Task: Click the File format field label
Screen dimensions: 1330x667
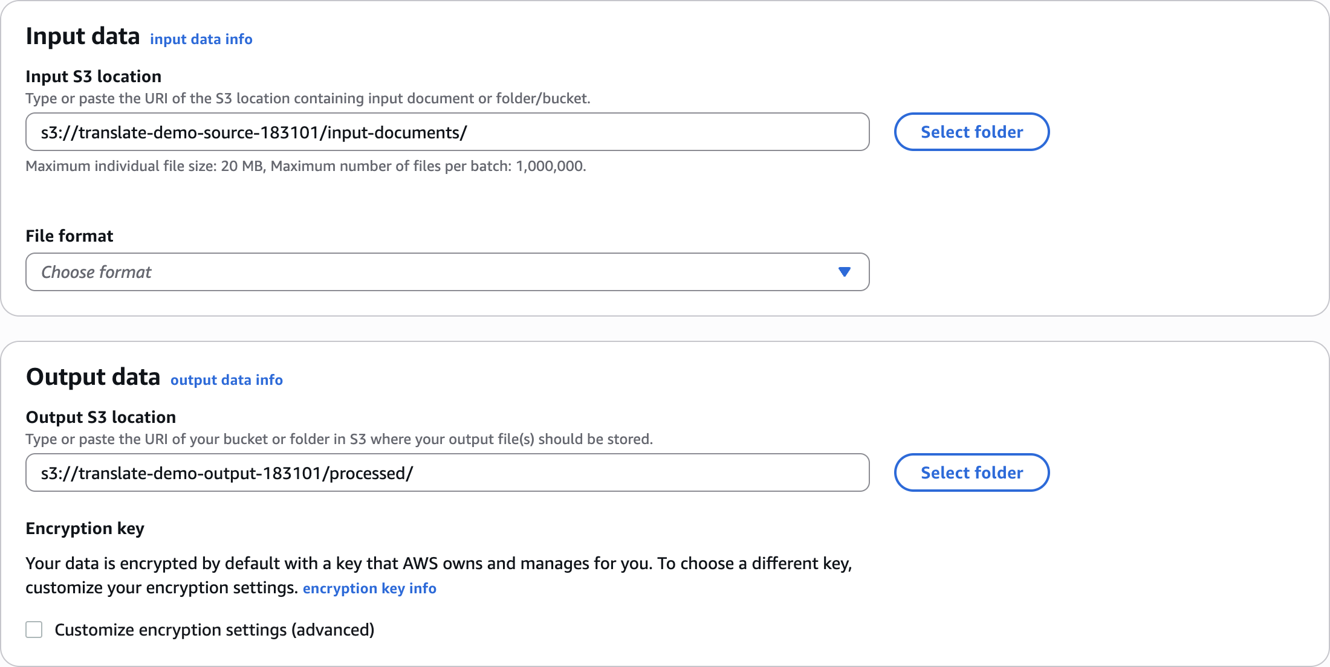Action: (70, 236)
